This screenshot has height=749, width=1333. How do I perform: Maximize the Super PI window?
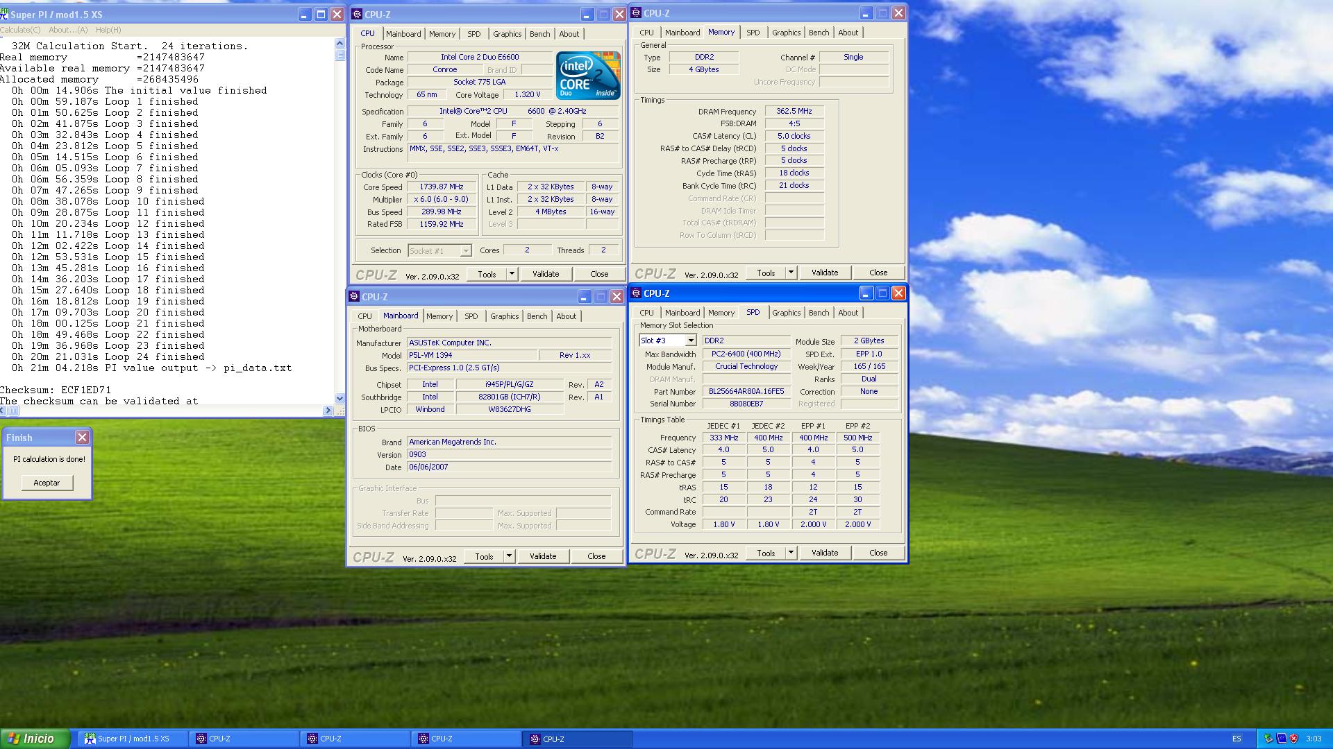click(x=321, y=14)
